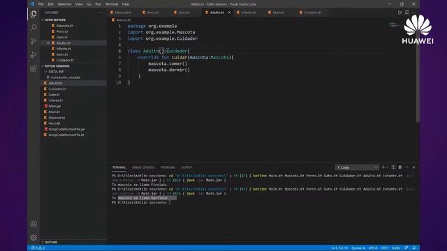
Task: Open the Search view icon
Action: (x=34, y=28)
